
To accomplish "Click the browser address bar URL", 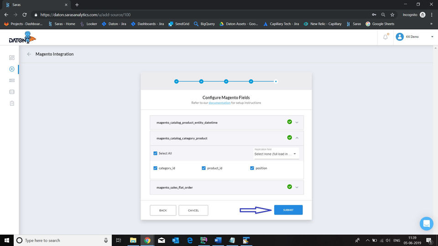I will pyautogui.click(x=85, y=15).
